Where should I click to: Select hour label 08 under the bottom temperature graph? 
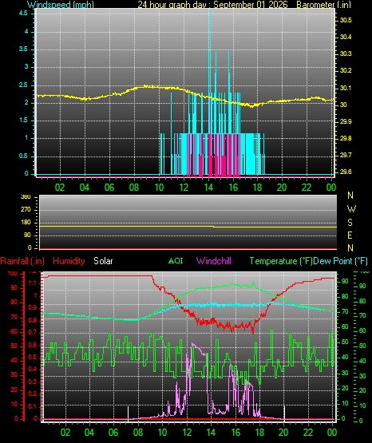[138, 433]
